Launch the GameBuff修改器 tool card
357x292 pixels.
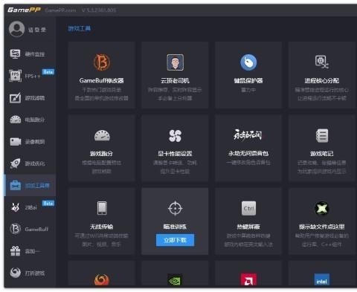pos(102,75)
